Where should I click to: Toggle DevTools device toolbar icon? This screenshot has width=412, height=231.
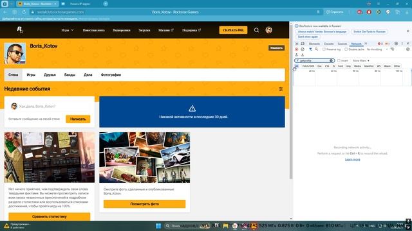[303, 44]
